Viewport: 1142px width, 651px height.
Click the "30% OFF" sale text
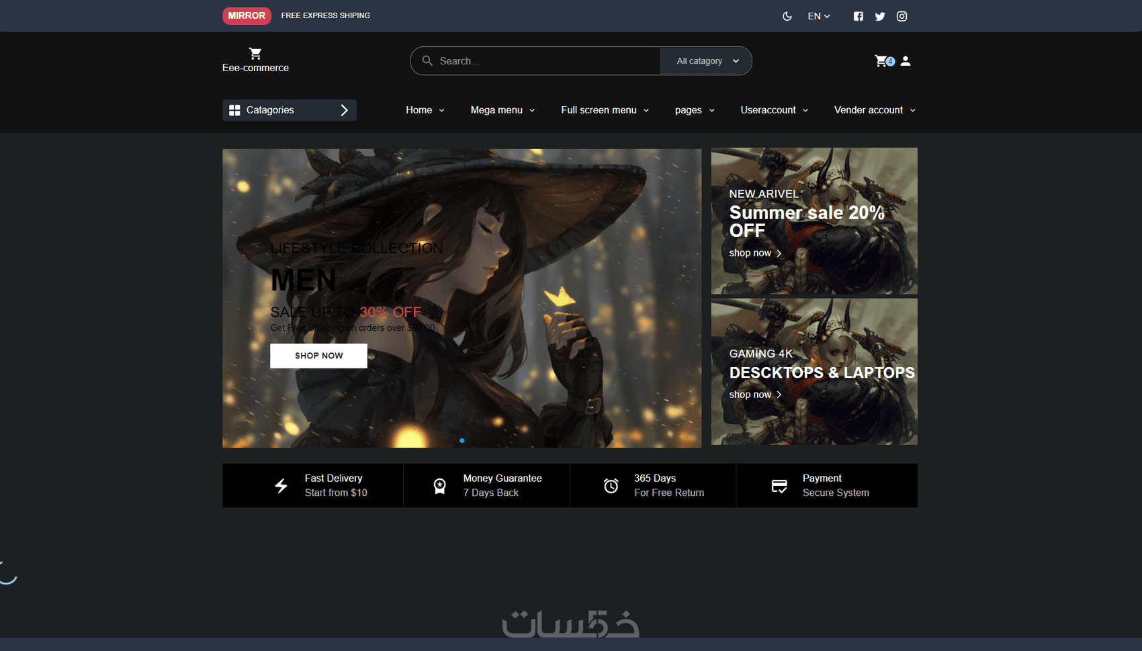(x=390, y=312)
